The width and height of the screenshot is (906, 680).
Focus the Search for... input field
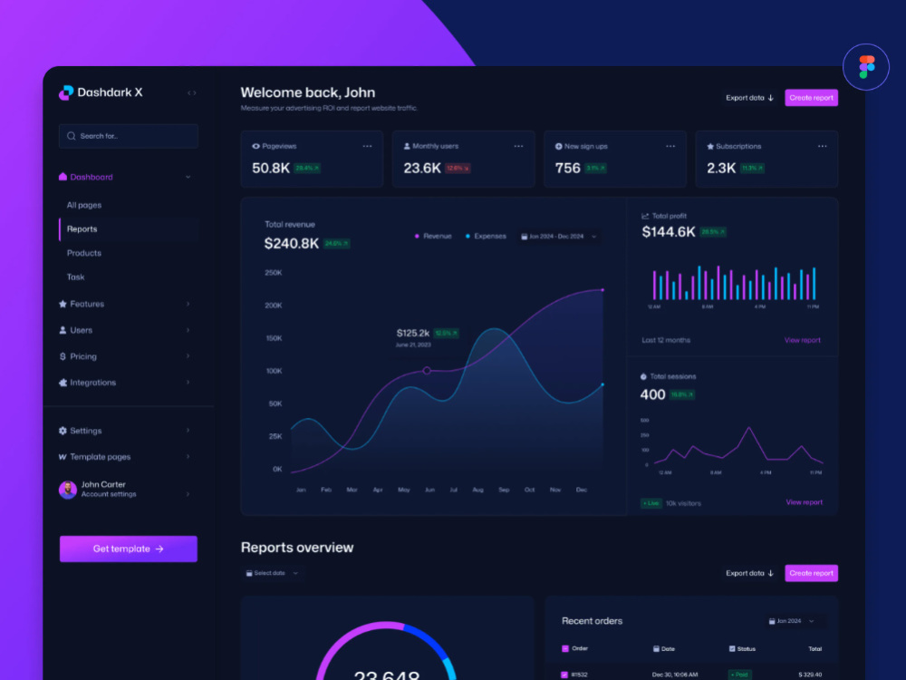coord(129,136)
